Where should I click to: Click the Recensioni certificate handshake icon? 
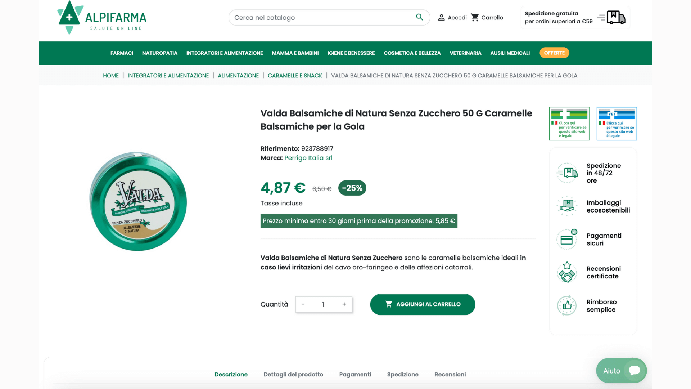coord(567,272)
